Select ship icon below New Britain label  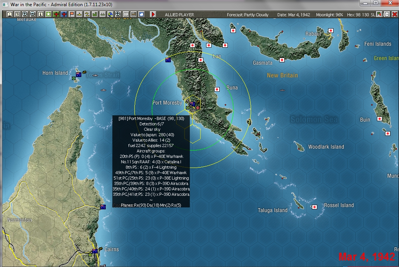pyautogui.click(x=282, y=90)
